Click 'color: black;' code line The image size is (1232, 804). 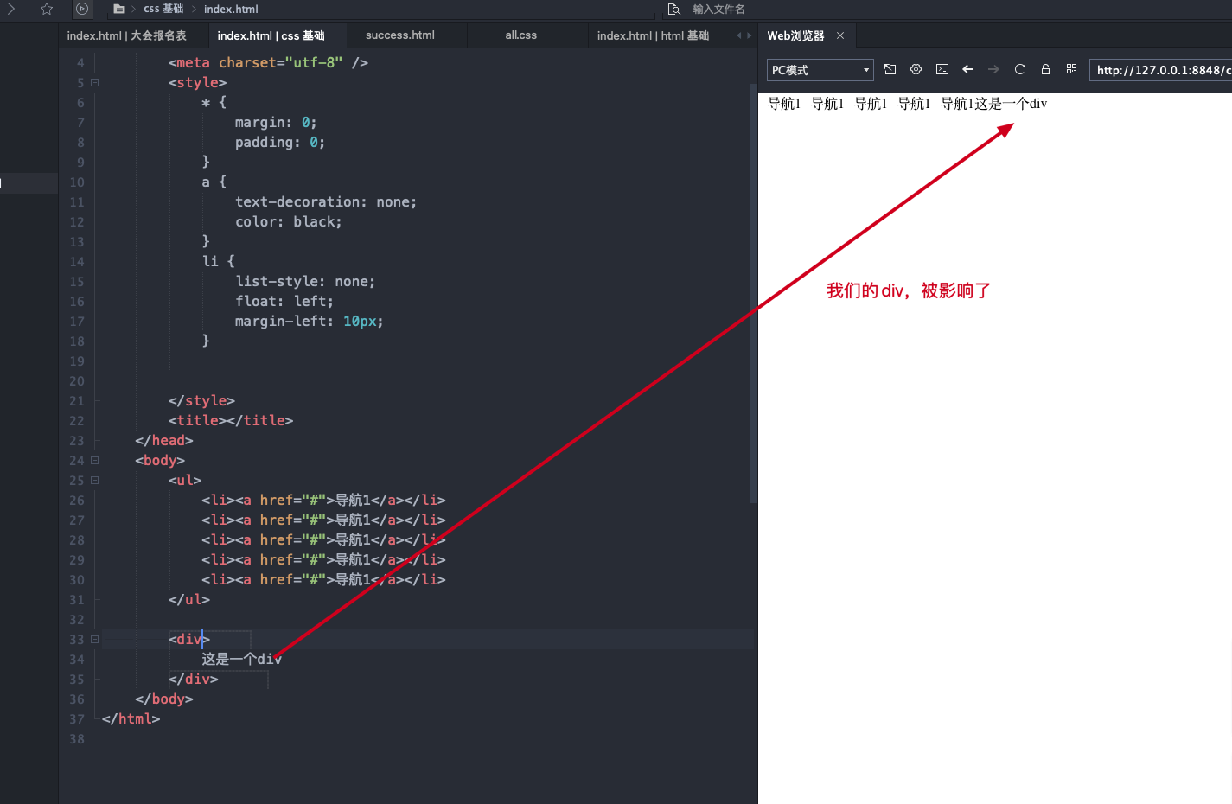[x=289, y=222]
